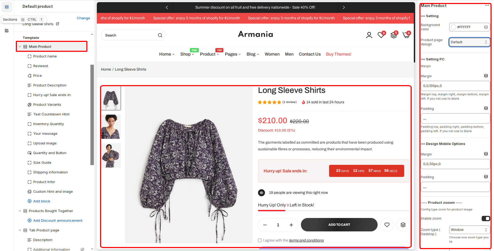The height and width of the screenshot is (251, 494).
Task: Click the Change template link
Action: point(83,18)
